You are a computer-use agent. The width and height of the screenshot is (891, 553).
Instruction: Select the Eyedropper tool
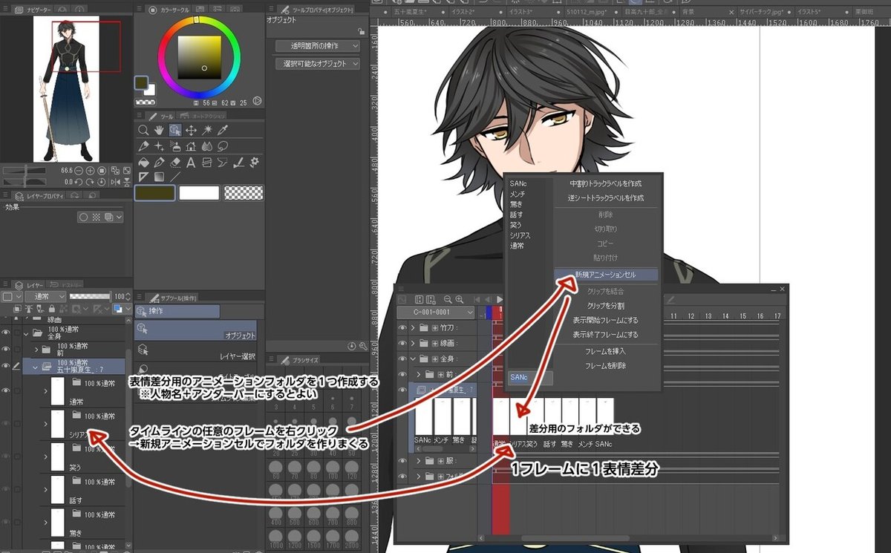[222, 130]
